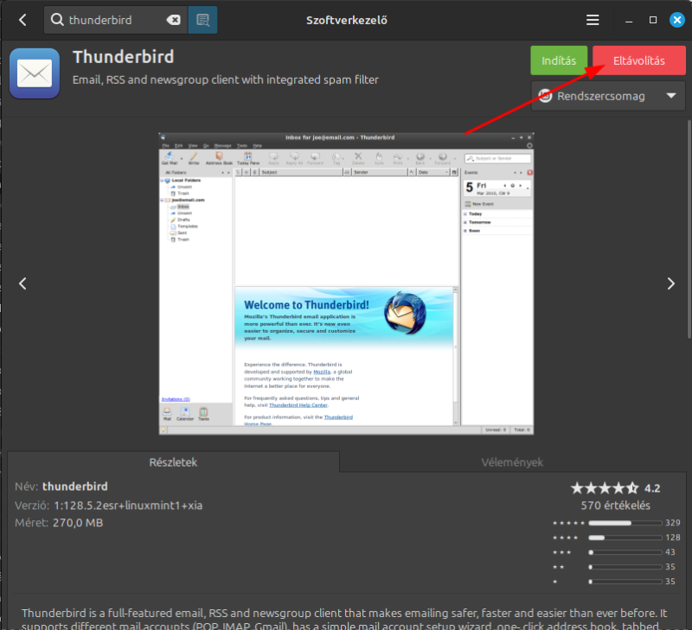The width and height of the screenshot is (692, 630).
Task: Switch to the Vélemények tab
Action: 512,462
